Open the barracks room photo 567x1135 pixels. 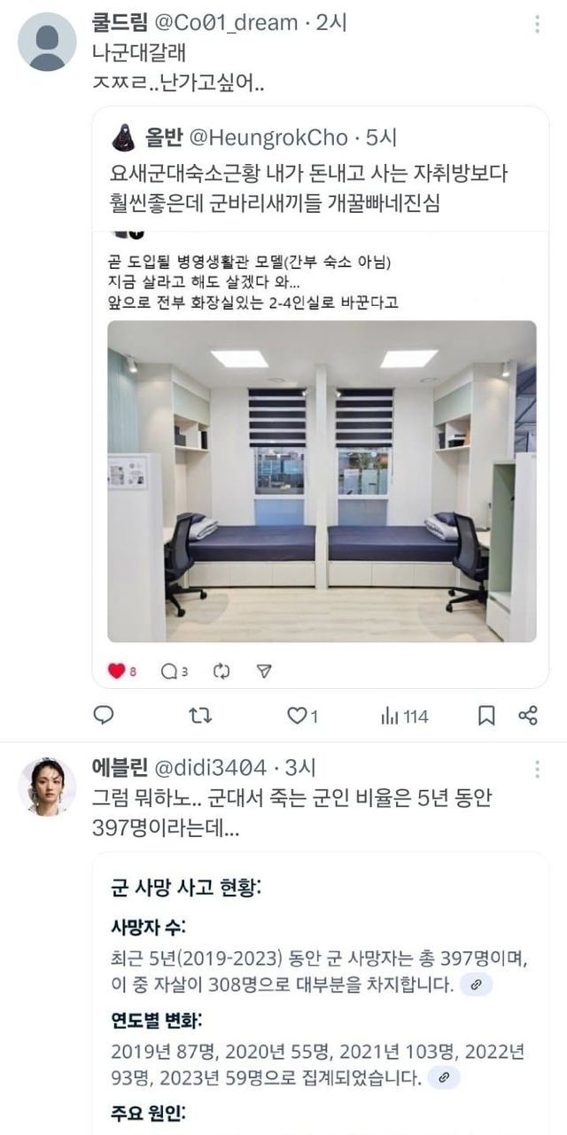click(322, 481)
